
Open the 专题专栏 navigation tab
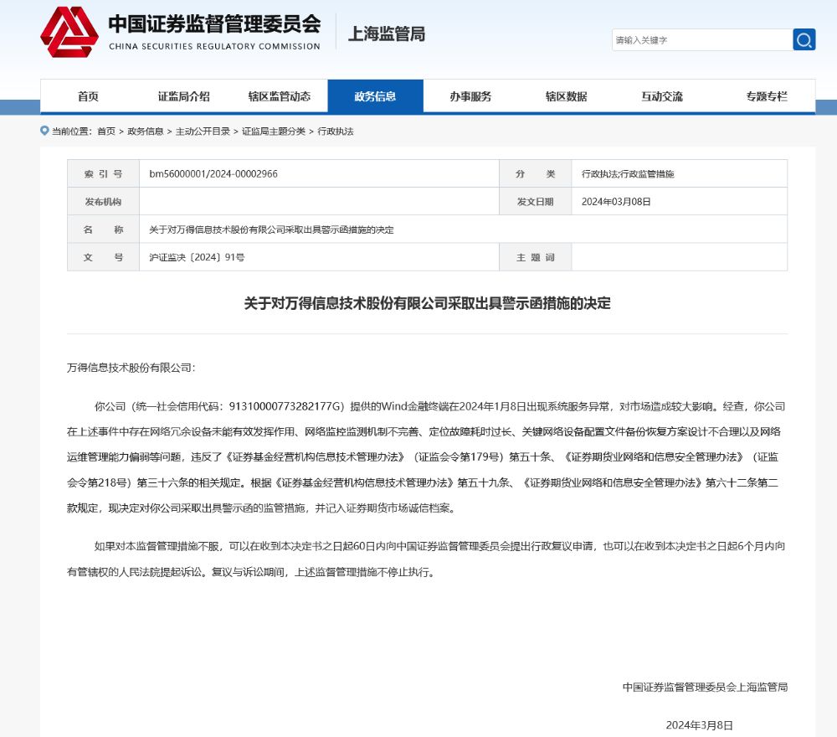767,96
